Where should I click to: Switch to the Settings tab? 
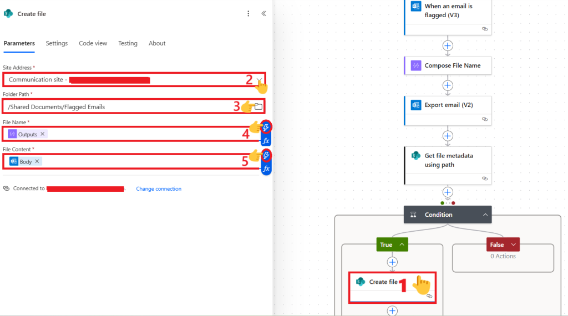coord(57,43)
